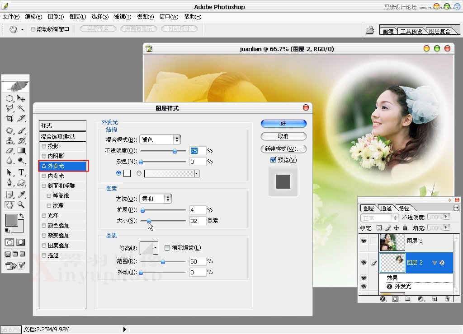This screenshot has width=463, height=334.
Task: Click 好 (OK) button
Action: click(283, 124)
